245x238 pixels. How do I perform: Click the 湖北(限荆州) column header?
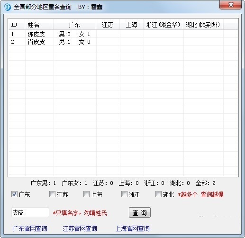coord(203,25)
